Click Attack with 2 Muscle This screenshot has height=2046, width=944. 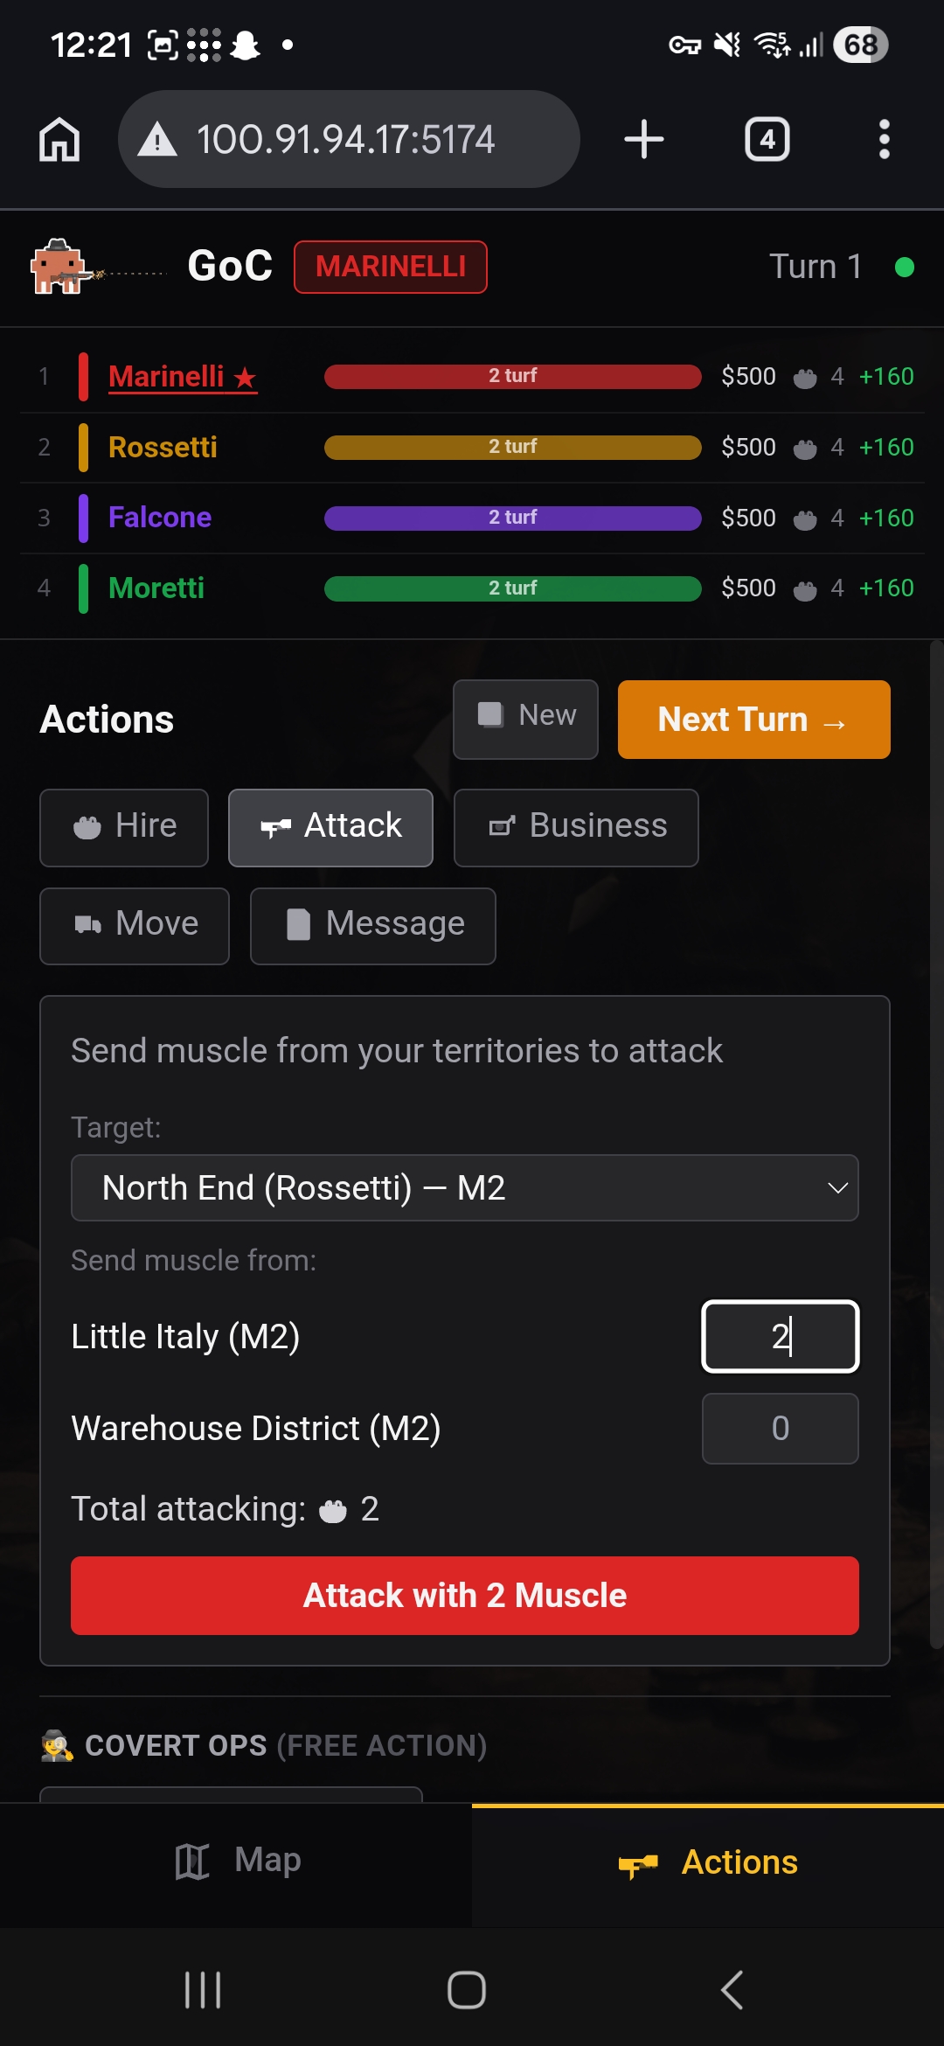click(x=464, y=1594)
